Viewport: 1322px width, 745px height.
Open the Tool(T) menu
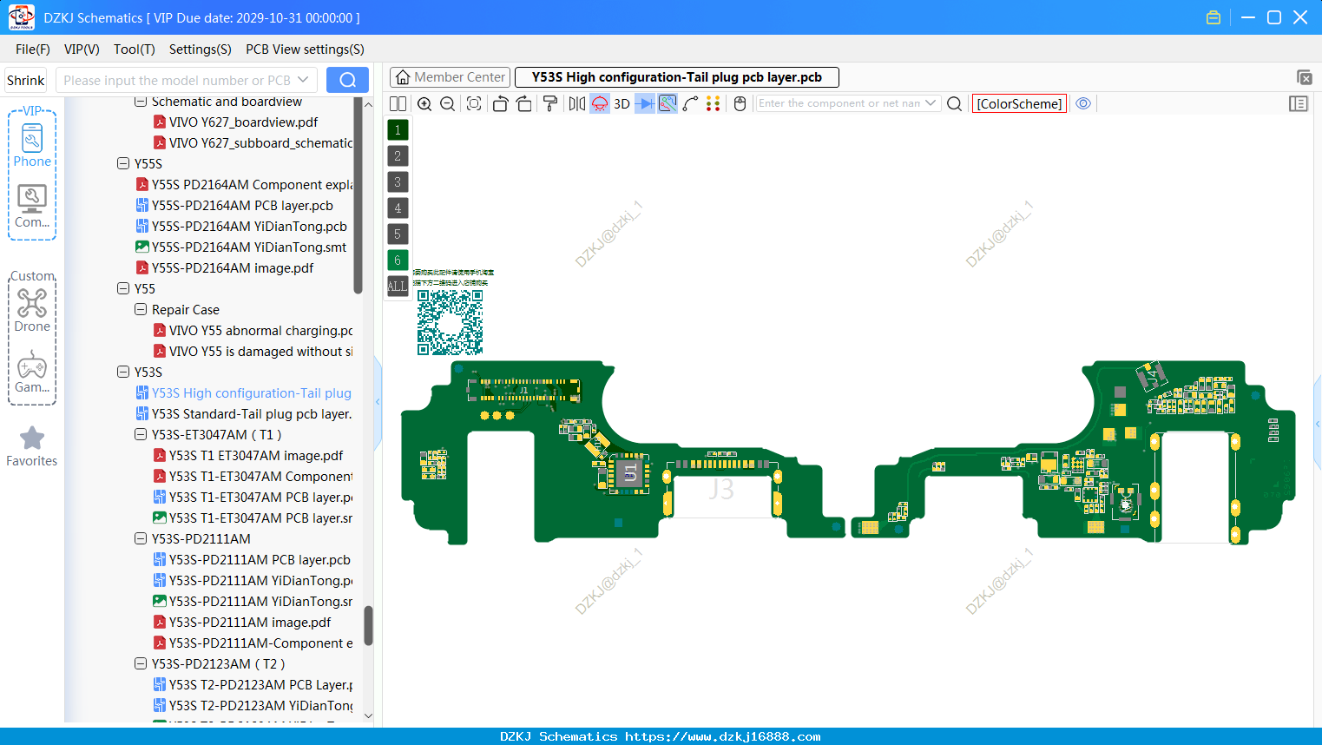[135, 49]
